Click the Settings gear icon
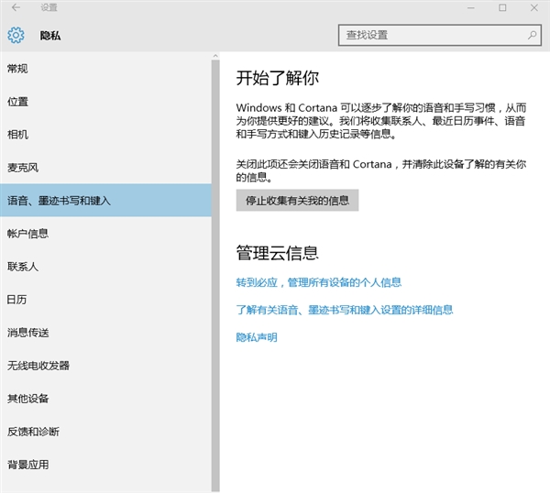The width and height of the screenshot is (550, 493). [15, 36]
